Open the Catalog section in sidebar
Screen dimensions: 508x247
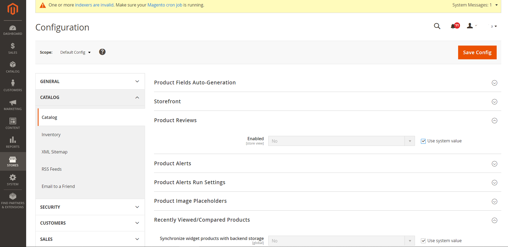pyautogui.click(x=13, y=67)
